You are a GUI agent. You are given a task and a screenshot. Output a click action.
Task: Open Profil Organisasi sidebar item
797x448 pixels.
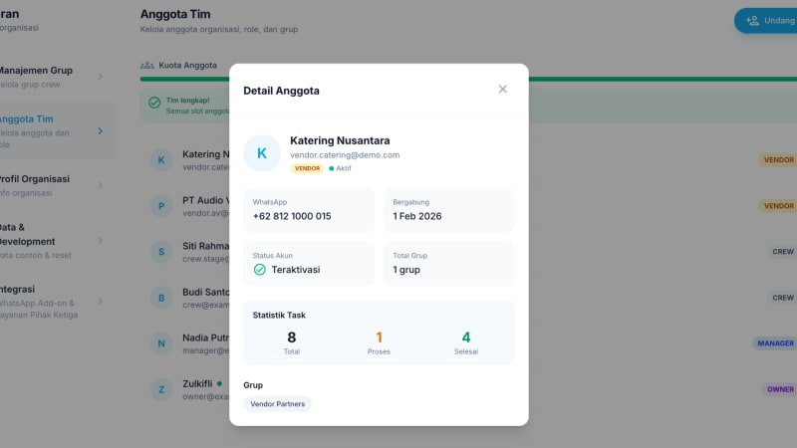tap(51, 185)
